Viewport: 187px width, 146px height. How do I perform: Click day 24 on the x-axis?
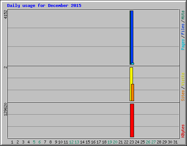pyautogui.click(x=137, y=142)
